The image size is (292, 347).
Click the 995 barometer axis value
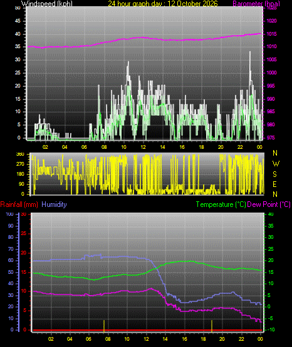(271, 86)
